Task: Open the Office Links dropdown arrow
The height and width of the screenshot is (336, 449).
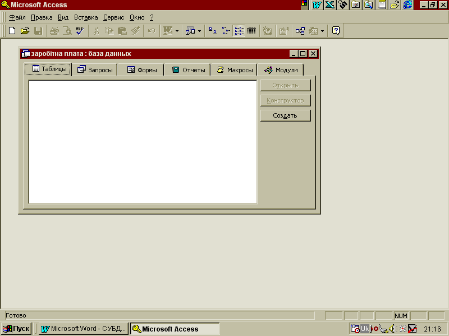Action: coord(177,31)
